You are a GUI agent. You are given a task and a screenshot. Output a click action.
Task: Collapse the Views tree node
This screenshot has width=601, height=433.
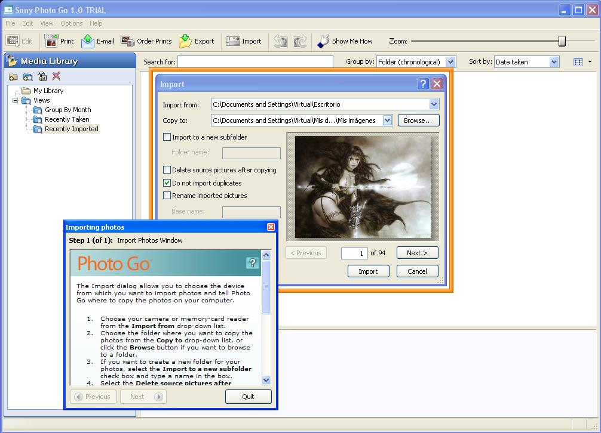coord(16,101)
